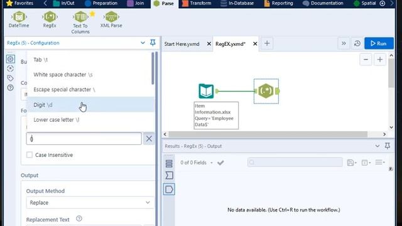Open the Join palette tab
The width and height of the screenshot is (402, 226).
(136, 3)
